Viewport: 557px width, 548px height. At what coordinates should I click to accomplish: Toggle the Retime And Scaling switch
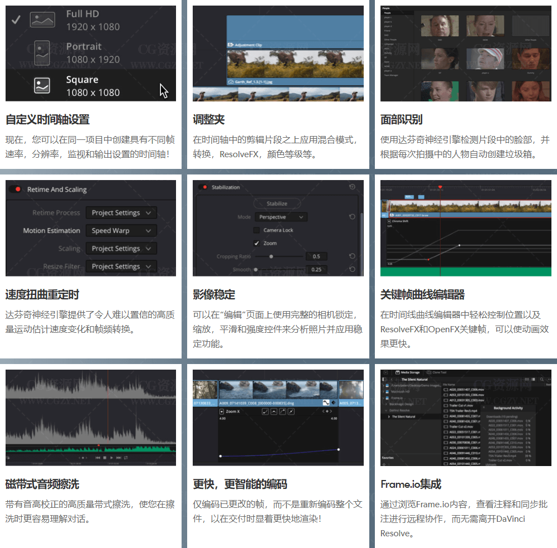click(16, 190)
